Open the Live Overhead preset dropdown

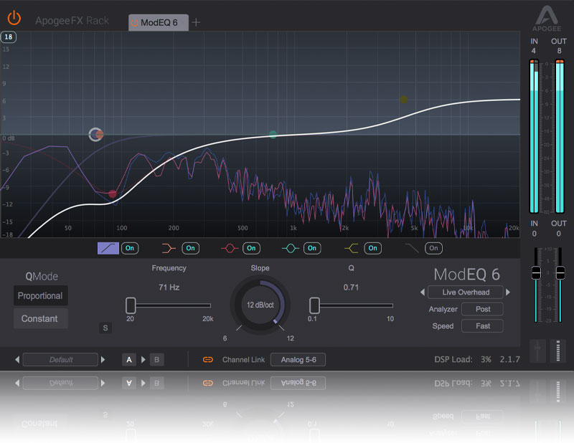[x=466, y=292]
